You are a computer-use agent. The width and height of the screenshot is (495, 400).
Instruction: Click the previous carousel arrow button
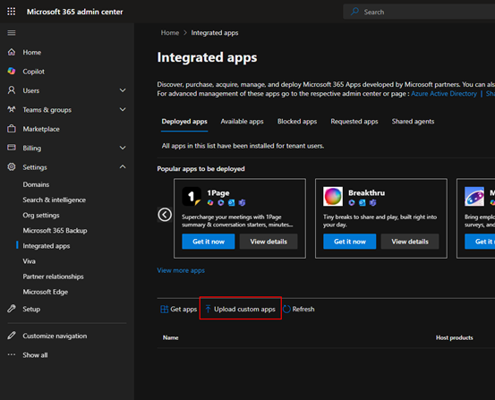pyautogui.click(x=165, y=215)
